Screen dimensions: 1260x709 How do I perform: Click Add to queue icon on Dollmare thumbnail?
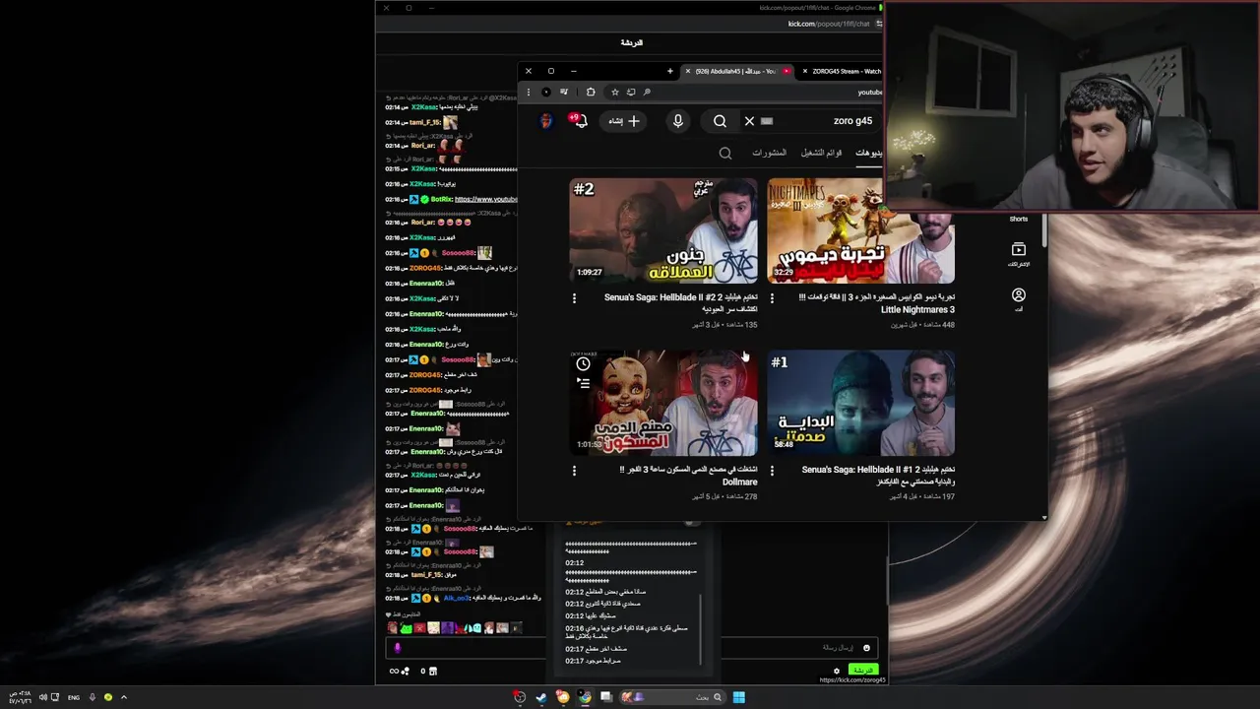point(583,383)
